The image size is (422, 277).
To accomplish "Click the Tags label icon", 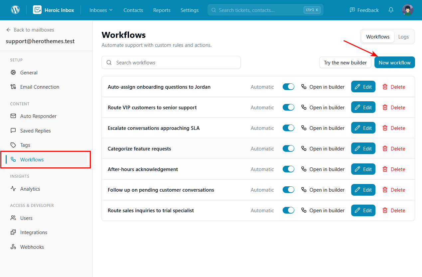I will (x=13, y=145).
